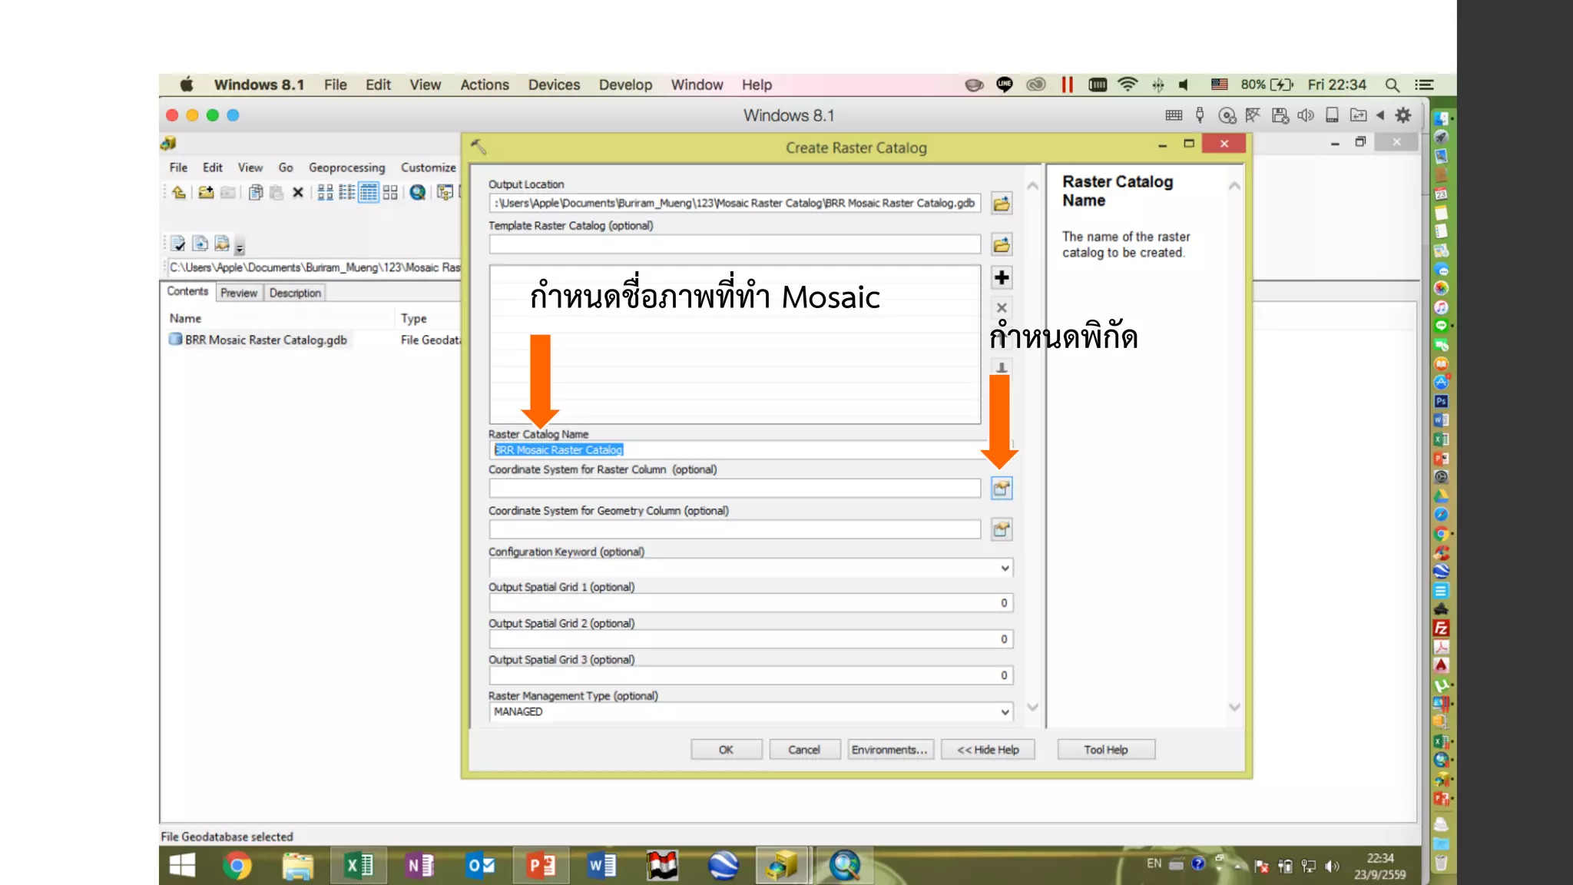
Task: Click the Delete X toolbar icon
Action: 298,193
